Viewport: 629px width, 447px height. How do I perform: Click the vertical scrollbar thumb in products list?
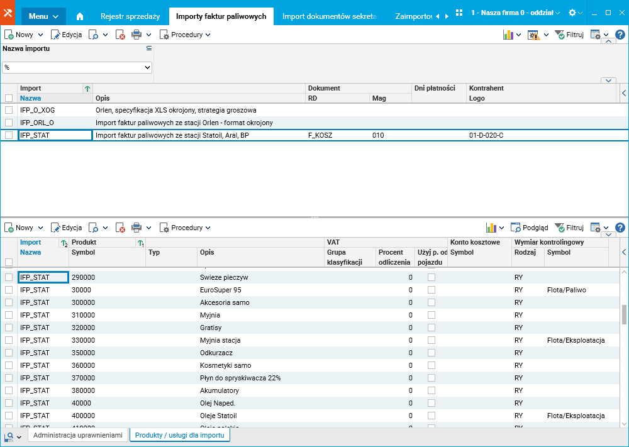pos(624,314)
